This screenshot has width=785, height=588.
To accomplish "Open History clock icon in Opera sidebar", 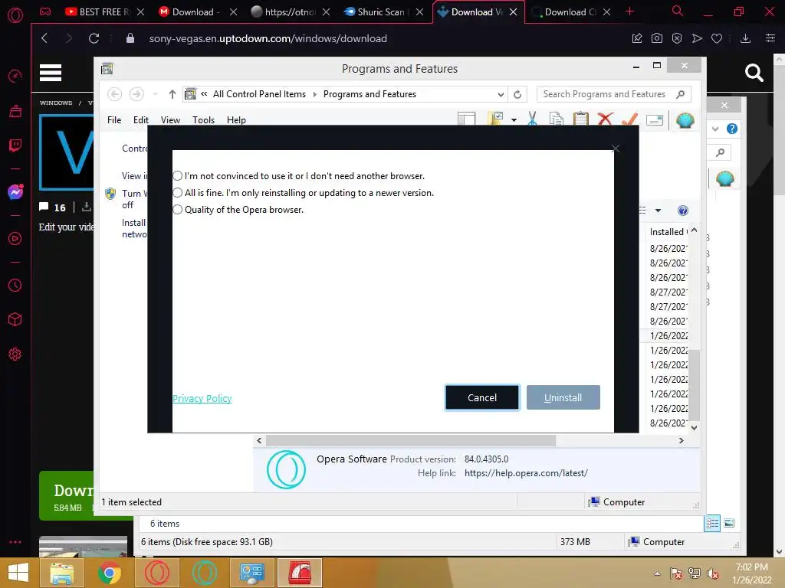I will 15,286.
